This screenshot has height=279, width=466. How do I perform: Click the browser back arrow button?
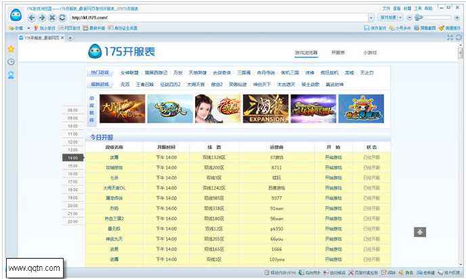pyautogui.click(x=32, y=18)
